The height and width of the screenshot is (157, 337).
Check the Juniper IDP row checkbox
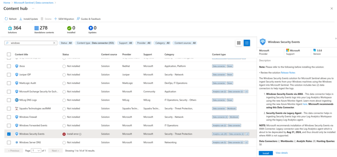(9, 75)
